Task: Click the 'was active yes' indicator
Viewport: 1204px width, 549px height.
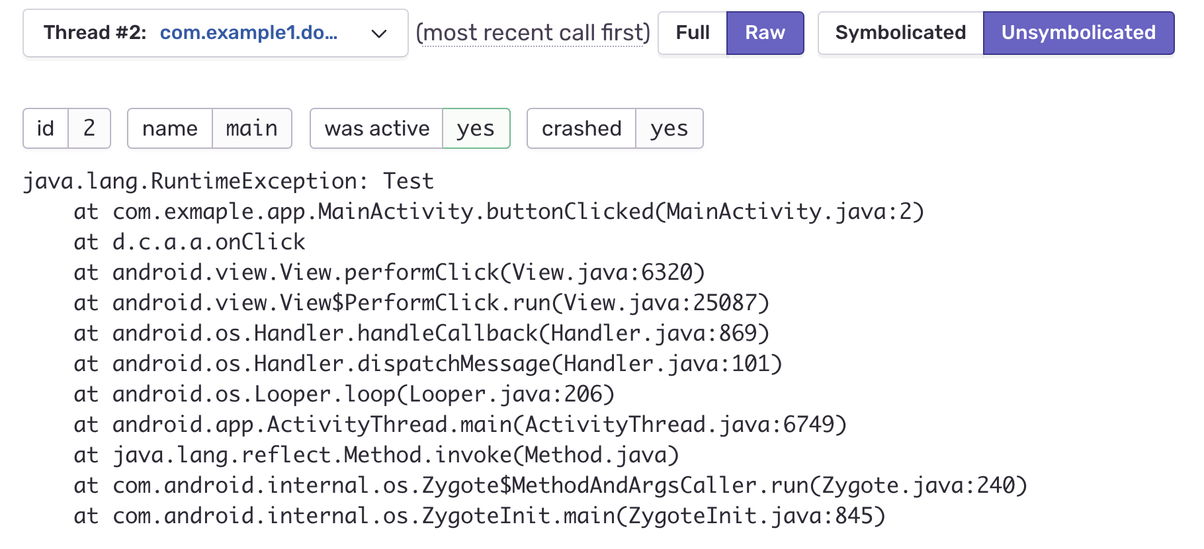Action: click(409, 128)
